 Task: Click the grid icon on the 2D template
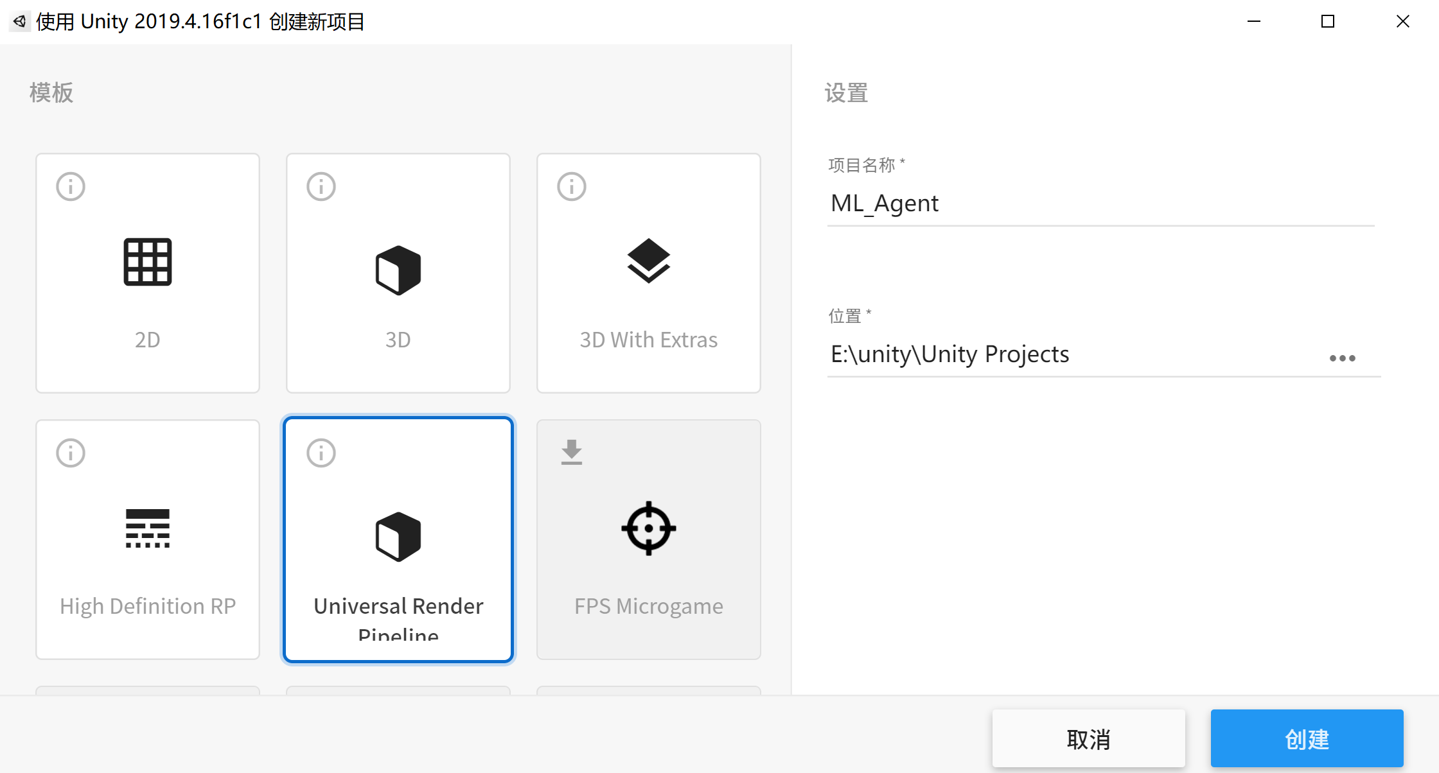(x=147, y=261)
